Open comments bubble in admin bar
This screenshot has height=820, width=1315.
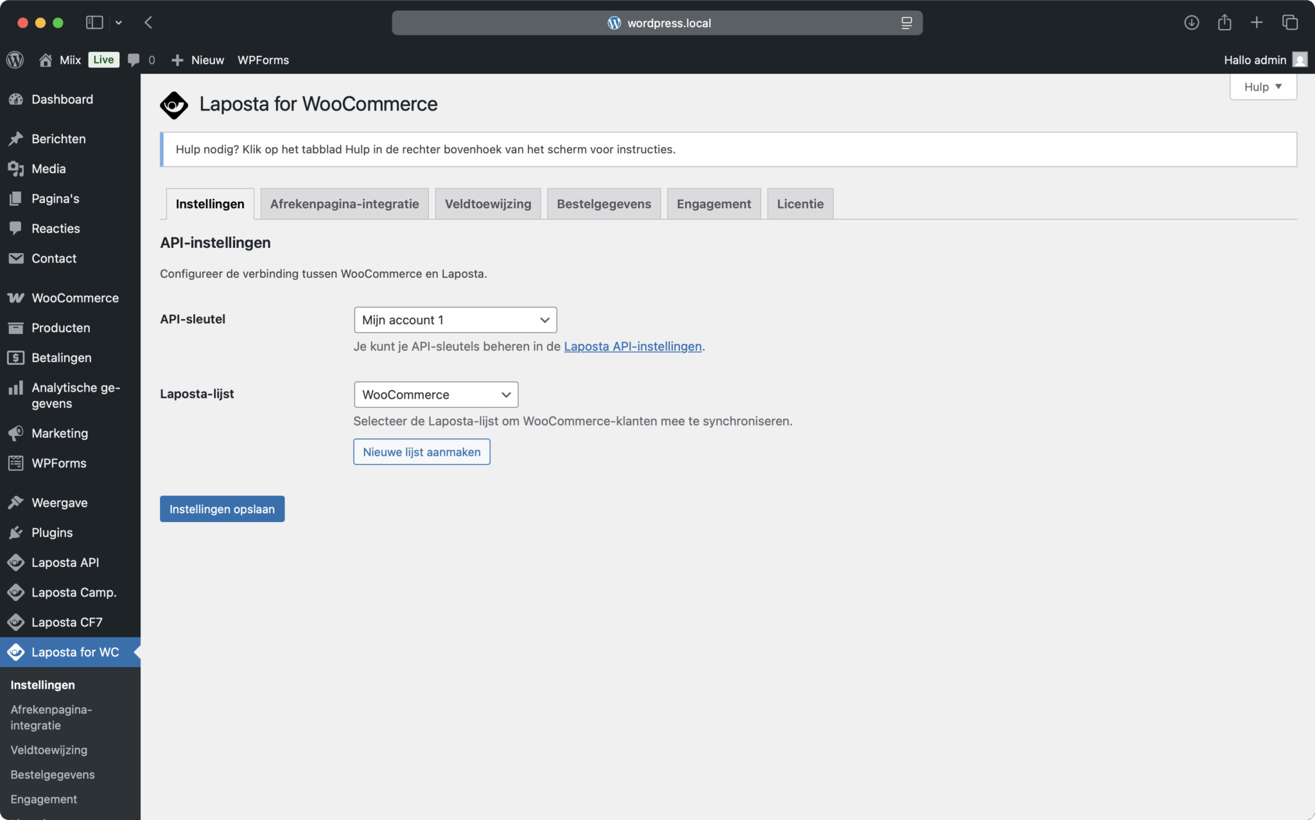[134, 60]
